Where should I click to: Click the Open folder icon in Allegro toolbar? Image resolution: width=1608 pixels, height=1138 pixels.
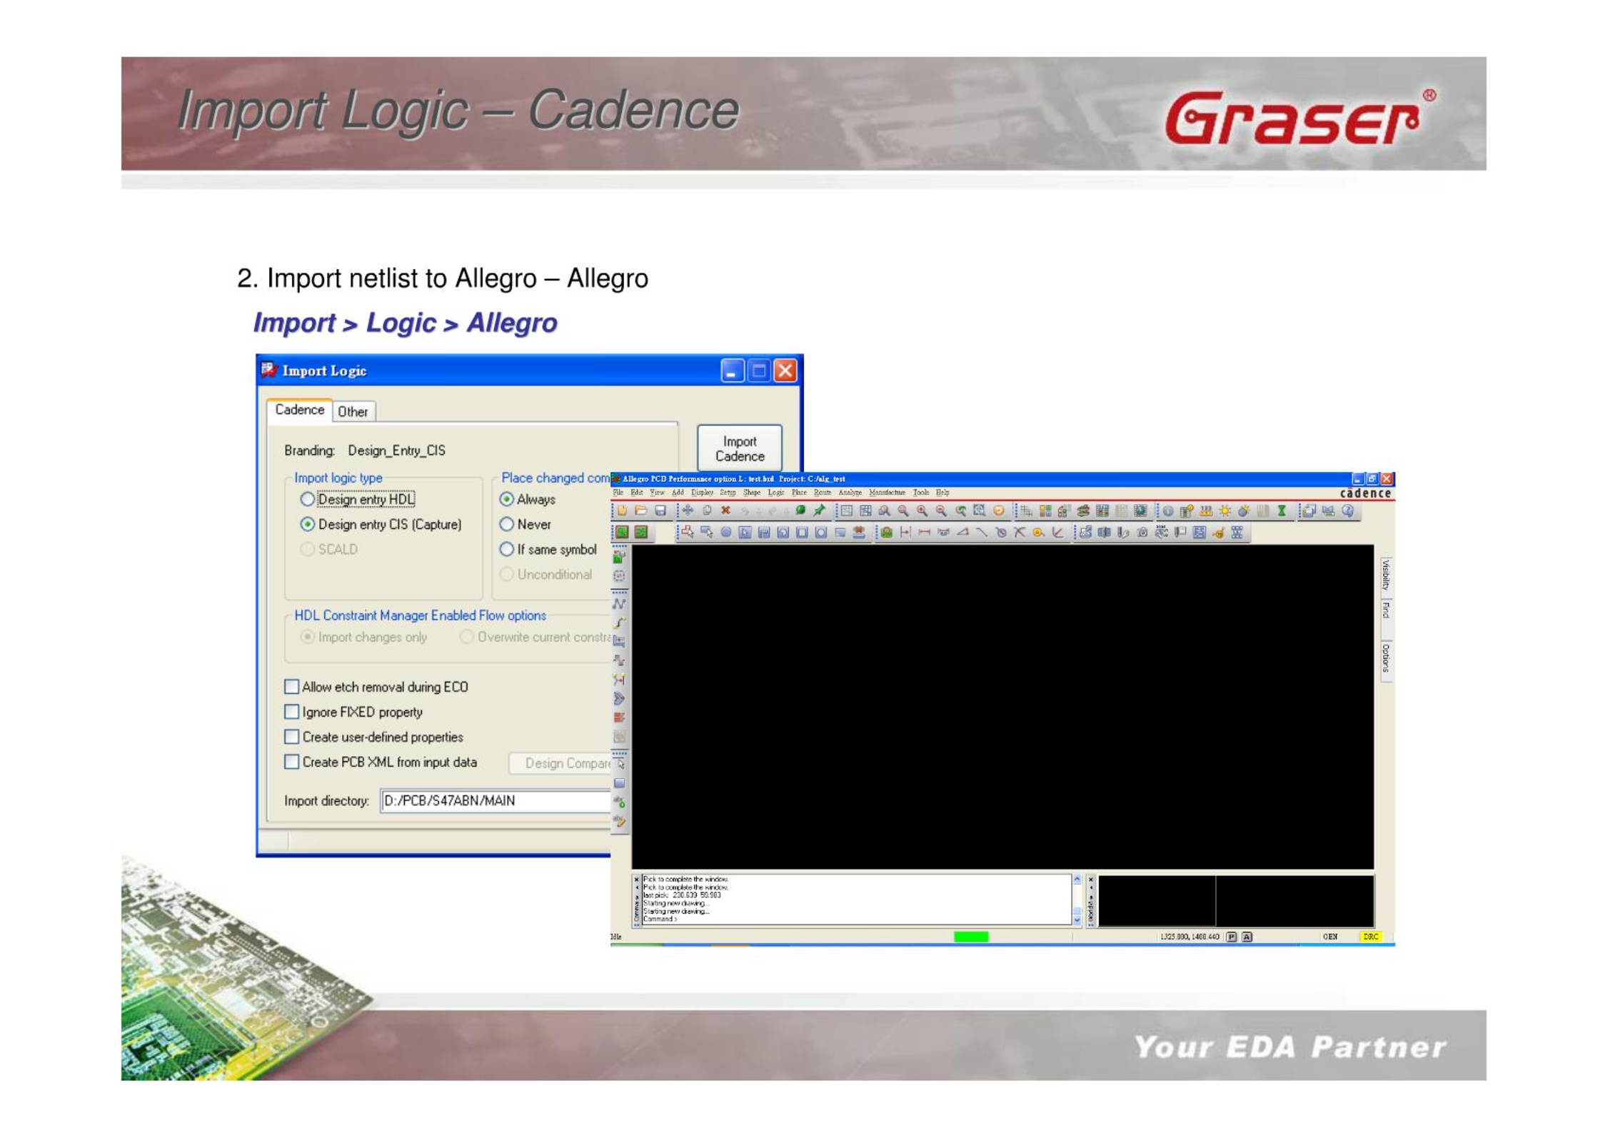(x=641, y=510)
